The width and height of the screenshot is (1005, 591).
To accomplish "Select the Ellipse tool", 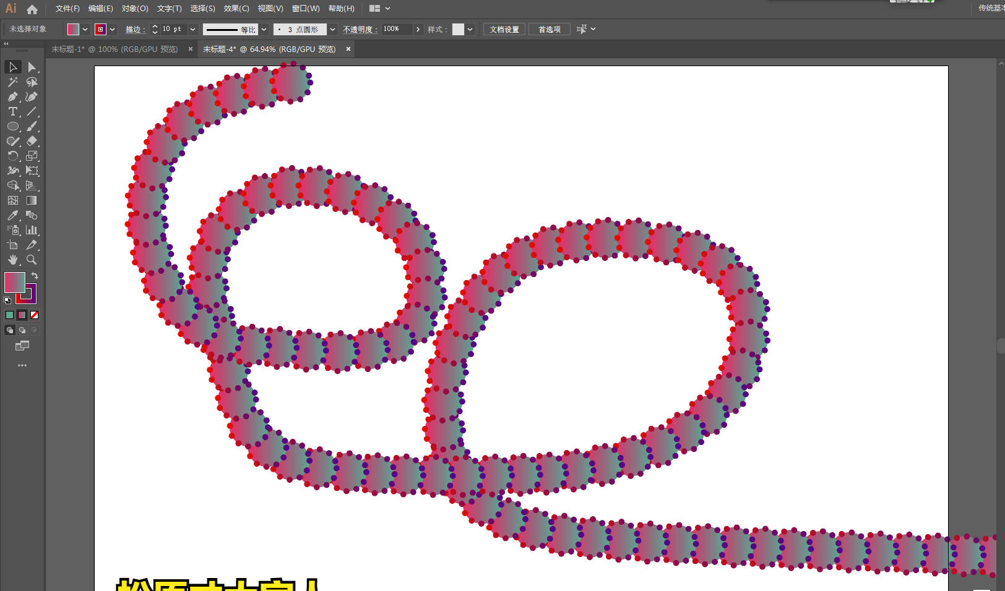I will point(12,126).
